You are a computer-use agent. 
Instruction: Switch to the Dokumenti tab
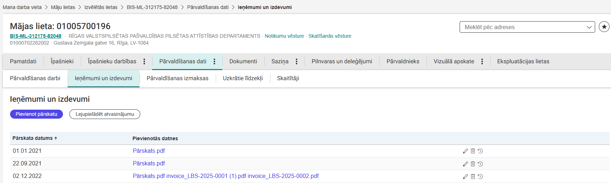tap(243, 61)
